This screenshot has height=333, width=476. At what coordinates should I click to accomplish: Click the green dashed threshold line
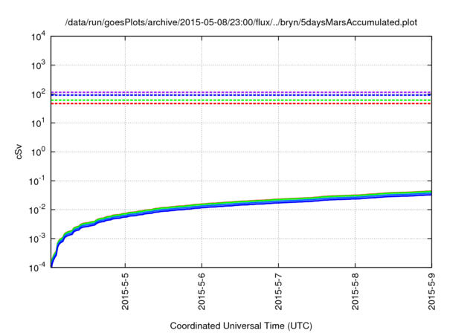point(241,100)
